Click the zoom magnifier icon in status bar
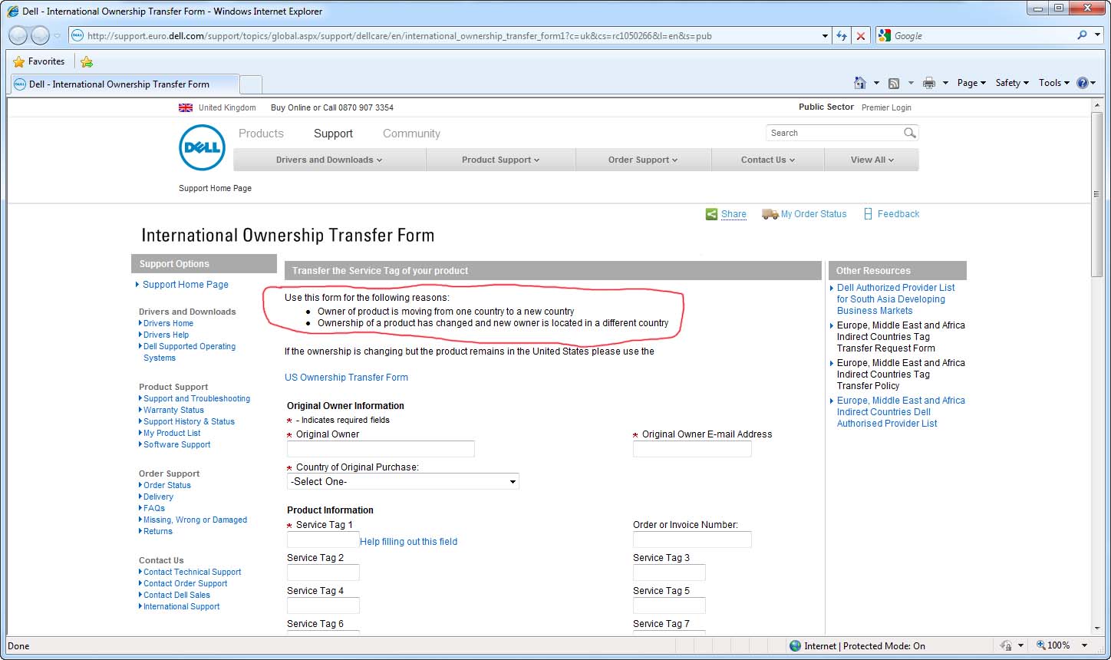 (1040, 645)
